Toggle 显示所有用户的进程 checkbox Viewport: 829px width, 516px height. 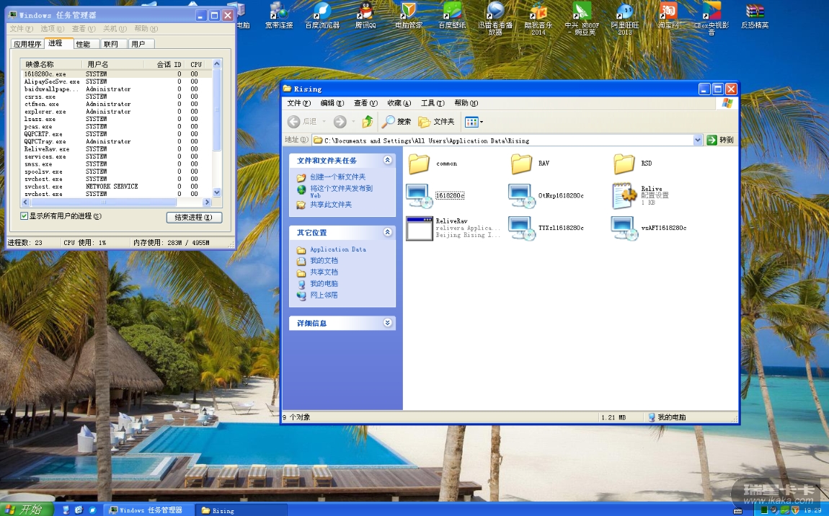(x=25, y=216)
